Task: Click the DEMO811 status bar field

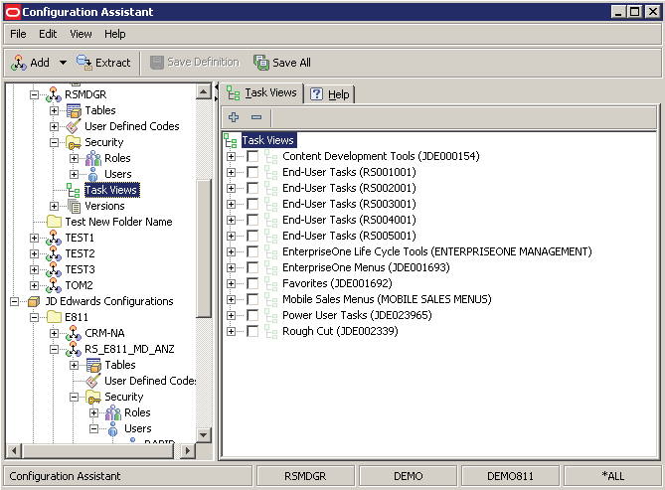Action: tap(510, 476)
